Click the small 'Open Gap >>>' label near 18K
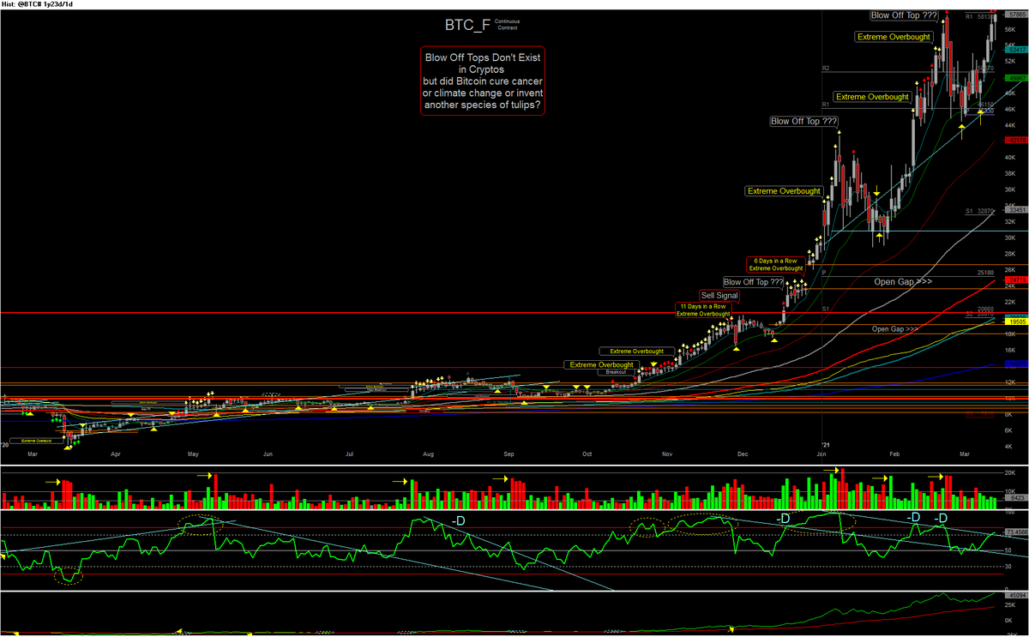The height and width of the screenshot is (637, 1029). tap(894, 329)
